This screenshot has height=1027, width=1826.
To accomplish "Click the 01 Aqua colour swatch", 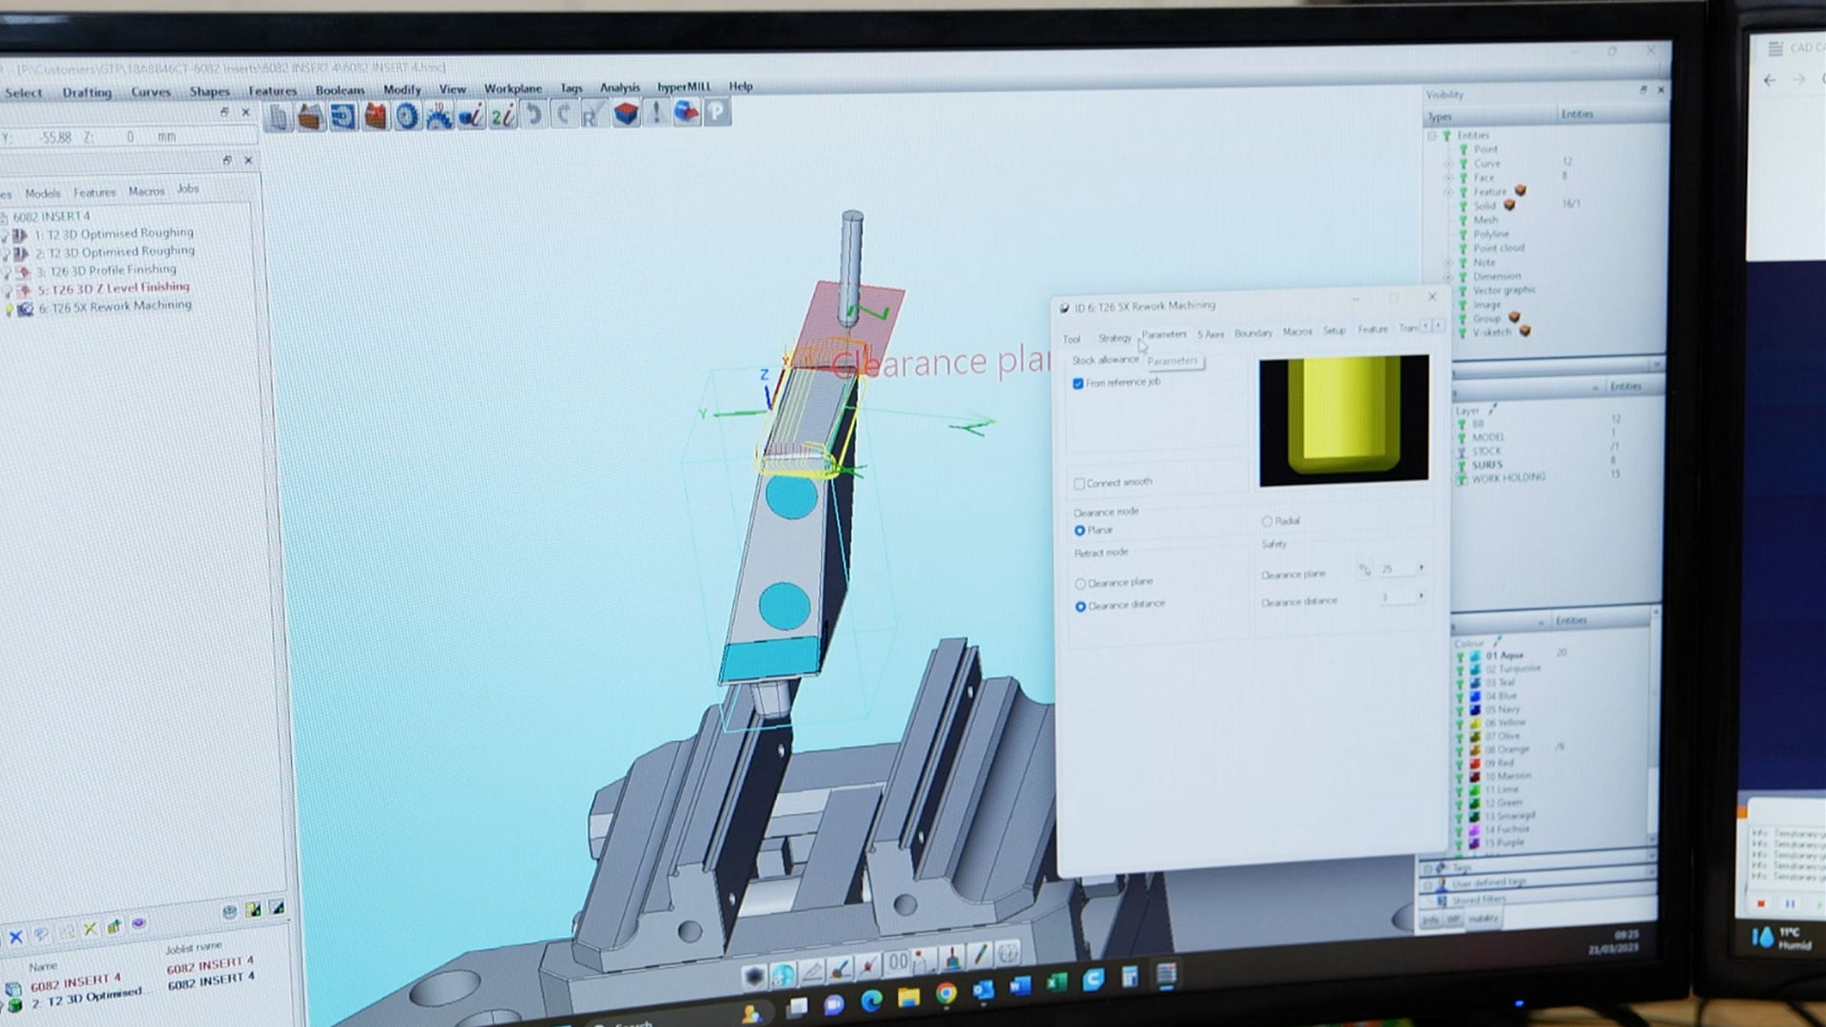I will pos(1475,656).
